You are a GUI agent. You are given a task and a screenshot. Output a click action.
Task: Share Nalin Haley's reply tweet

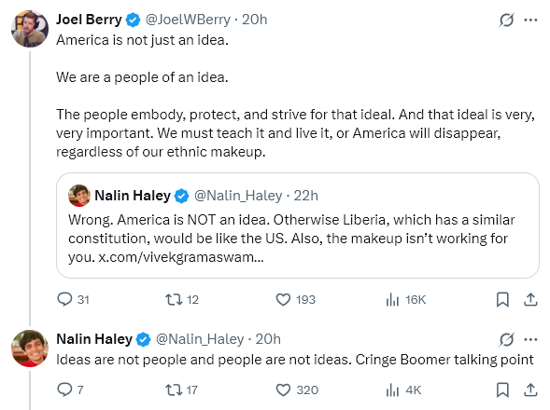point(530,389)
